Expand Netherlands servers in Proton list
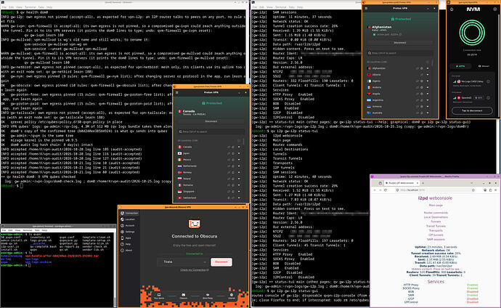The width and height of the screenshot is (501, 308). pyautogui.click(x=239, y=166)
